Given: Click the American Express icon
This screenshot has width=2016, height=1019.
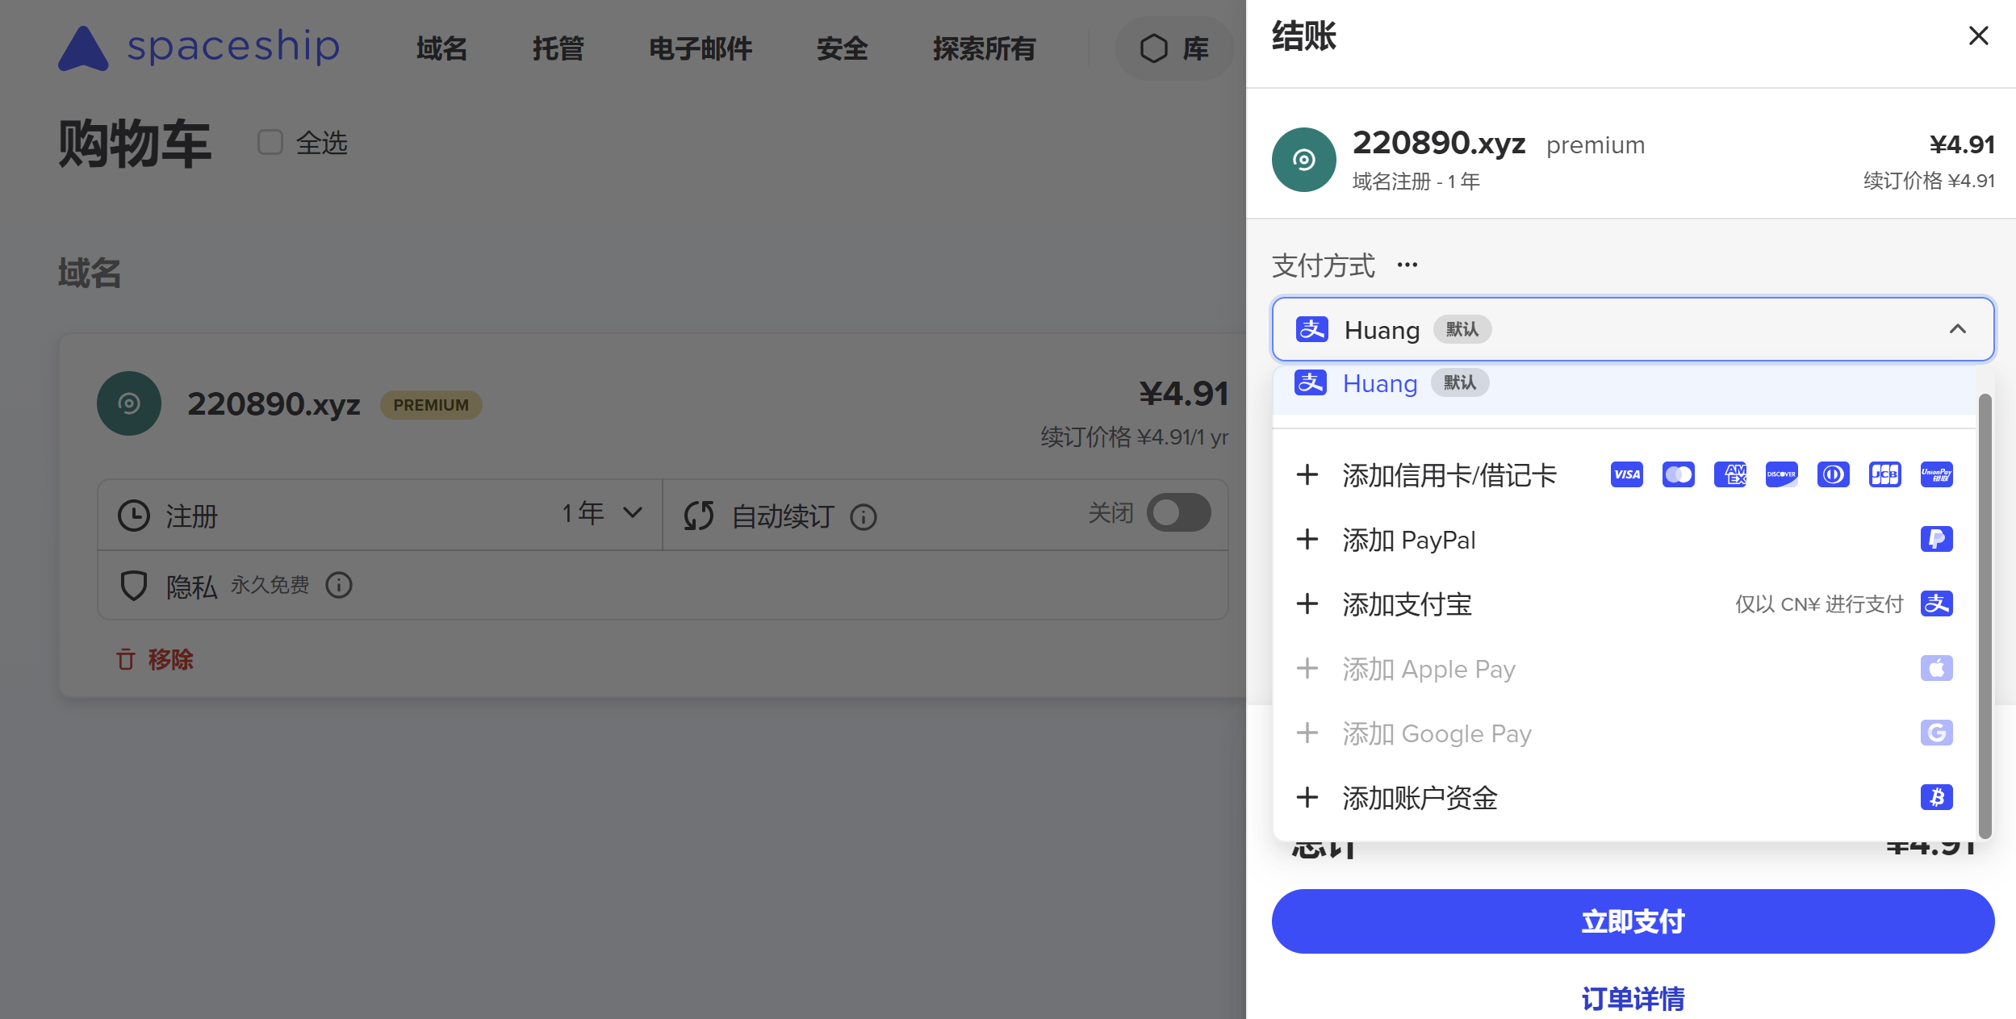Looking at the screenshot, I should tap(1730, 474).
